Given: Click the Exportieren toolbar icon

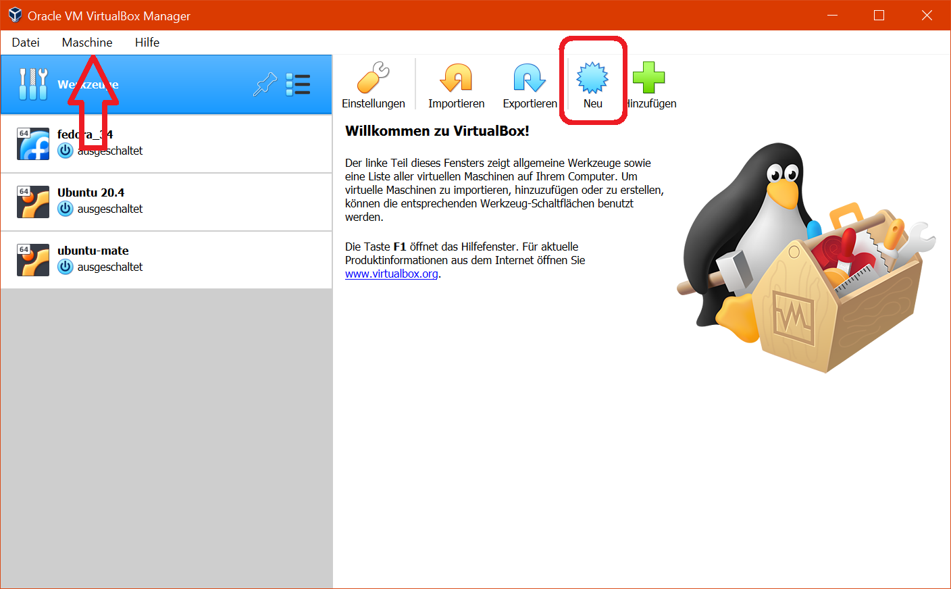Looking at the screenshot, I should pyautogui.click(x=530, y=77).
